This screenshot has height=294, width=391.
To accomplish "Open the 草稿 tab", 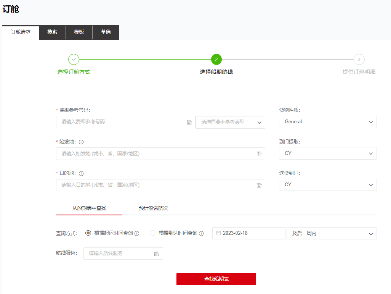I will pos(106,32).
